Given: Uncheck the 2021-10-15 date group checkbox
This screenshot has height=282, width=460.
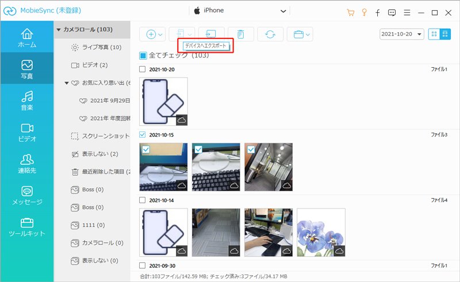Looking at the screenshot, I should 142,134.
